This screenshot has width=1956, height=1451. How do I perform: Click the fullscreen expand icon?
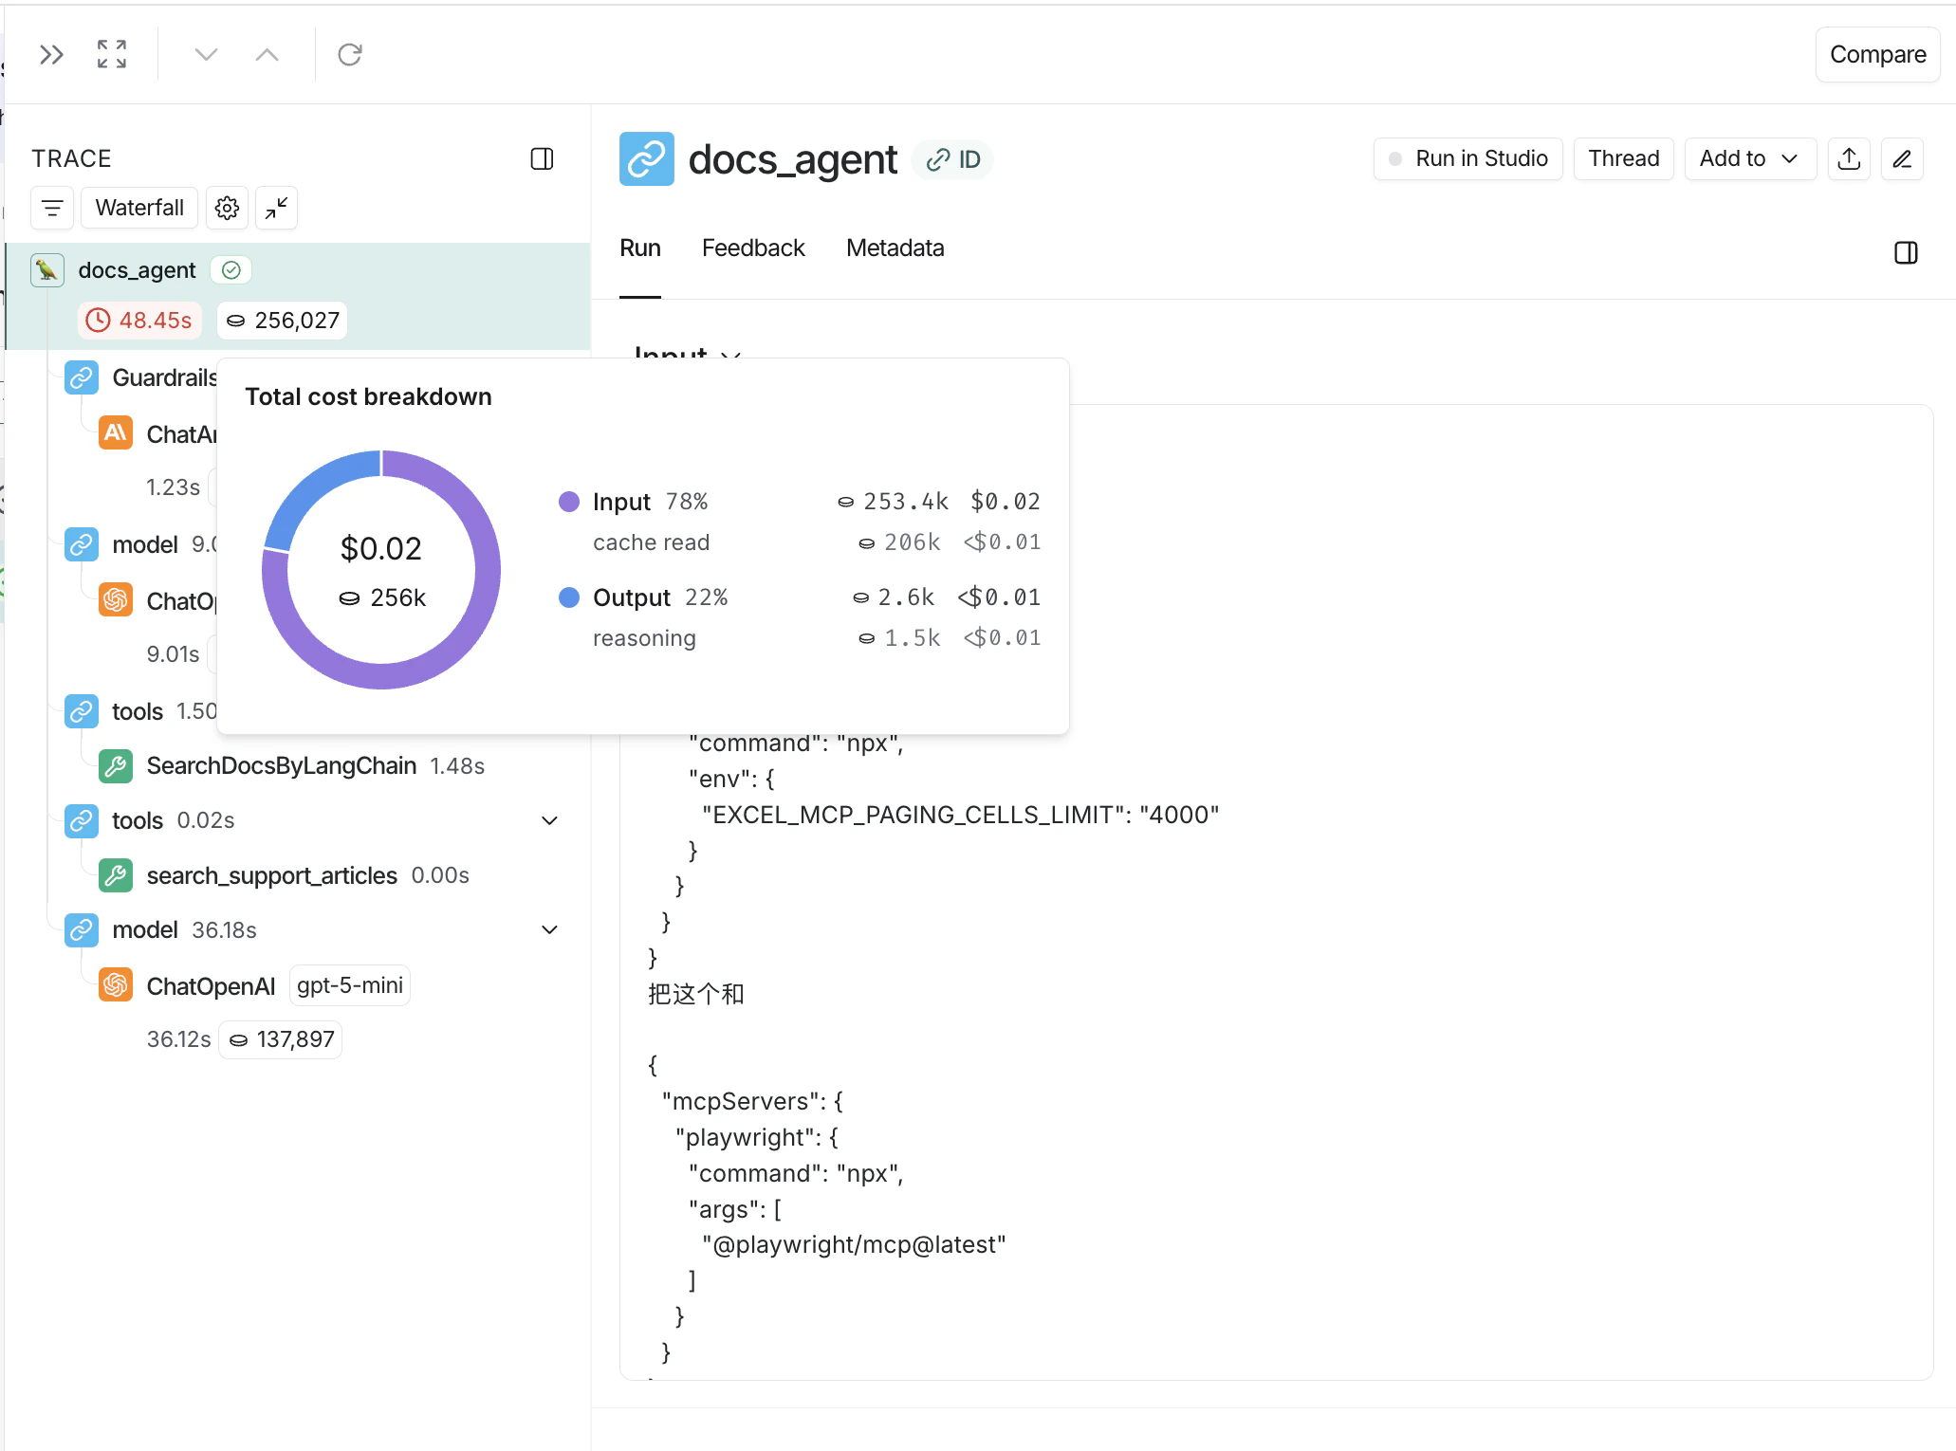coord(112,55)
